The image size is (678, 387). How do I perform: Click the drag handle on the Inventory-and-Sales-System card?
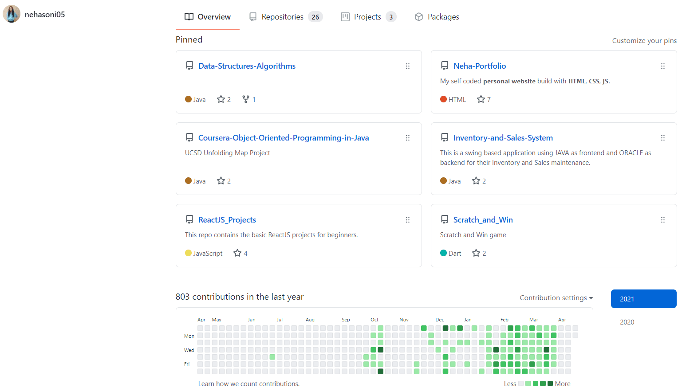662,138
